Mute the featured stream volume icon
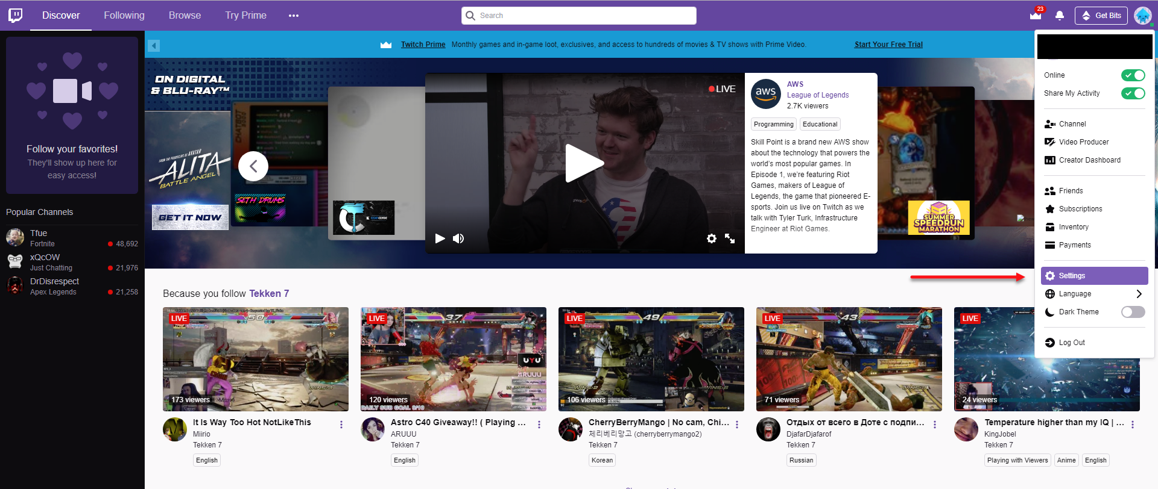The image size is (1158, 489). [x=458, y=238]
